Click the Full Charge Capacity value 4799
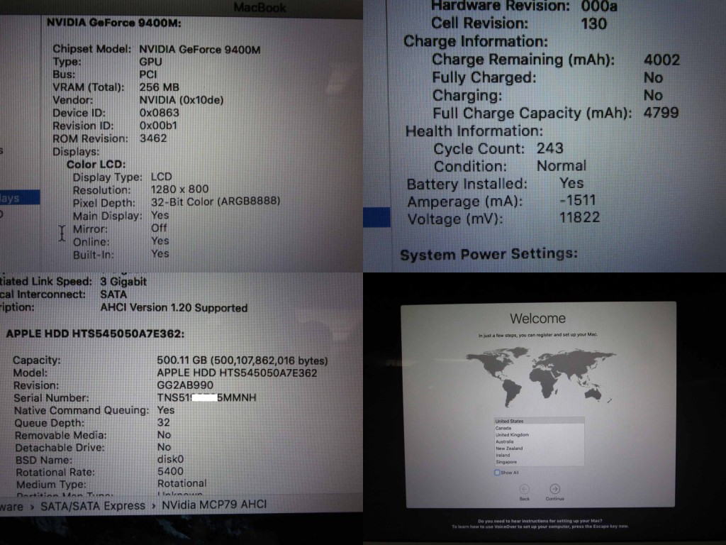 [x=661, y=113]
